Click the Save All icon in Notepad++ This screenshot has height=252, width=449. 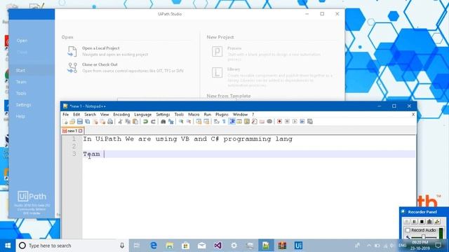(x=87, y=122)
